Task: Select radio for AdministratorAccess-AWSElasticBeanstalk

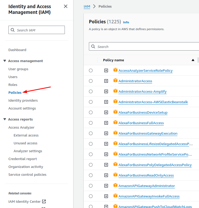Action: coord(91,102)
